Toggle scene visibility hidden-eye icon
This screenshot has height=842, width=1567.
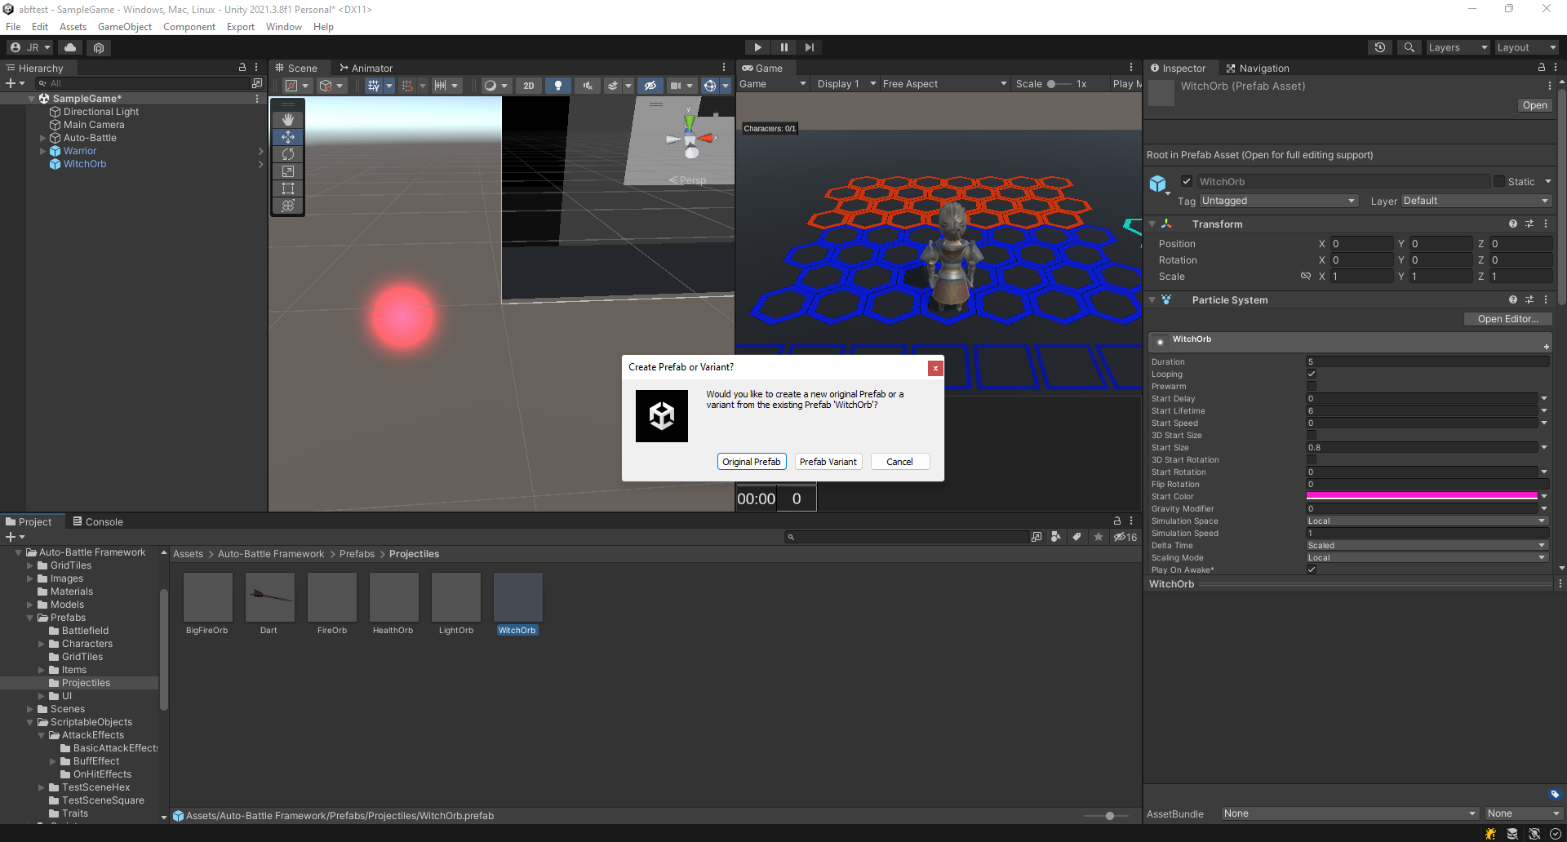point(650,85)
